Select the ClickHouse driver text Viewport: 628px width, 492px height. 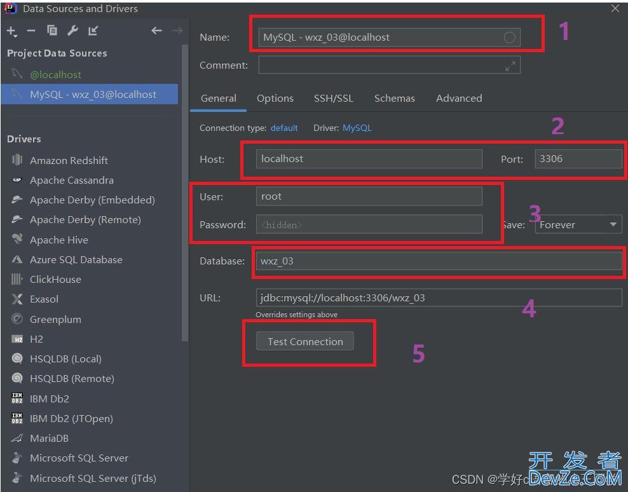(55, 279)
